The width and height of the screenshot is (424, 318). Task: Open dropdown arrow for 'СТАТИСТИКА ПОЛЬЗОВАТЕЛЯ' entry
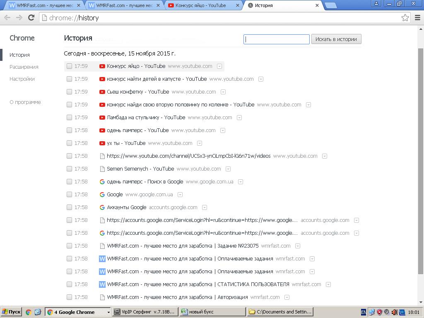[328, 284]
